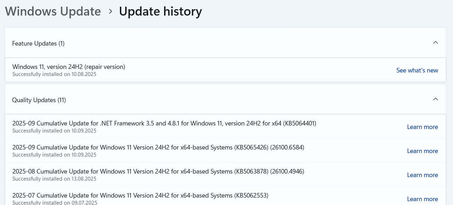Image resolution: width=453 pixels, height=205 pixels.
Task: Click the Update history page title
Action: click(x=161, y=11)
